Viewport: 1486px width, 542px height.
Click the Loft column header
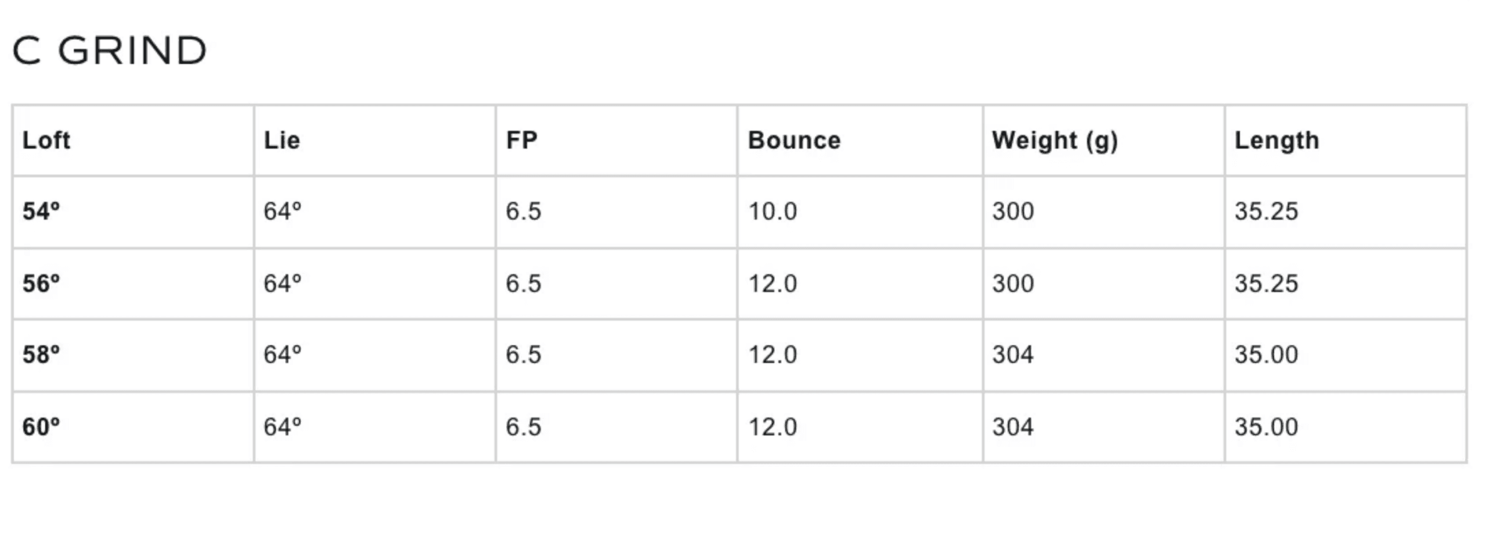(x=46, y=140)
